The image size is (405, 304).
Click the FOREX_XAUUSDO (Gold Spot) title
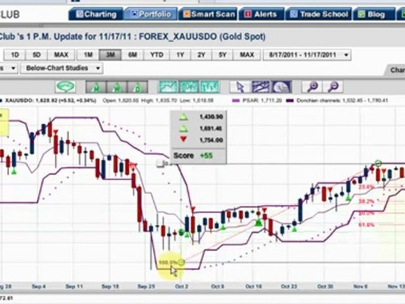(202, 36)
